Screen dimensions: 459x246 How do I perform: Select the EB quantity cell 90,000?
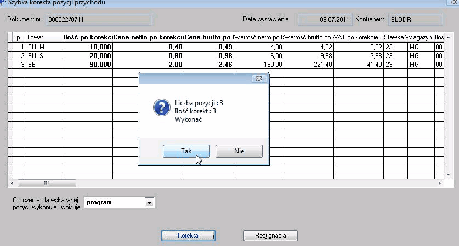(x=88, y=64)
